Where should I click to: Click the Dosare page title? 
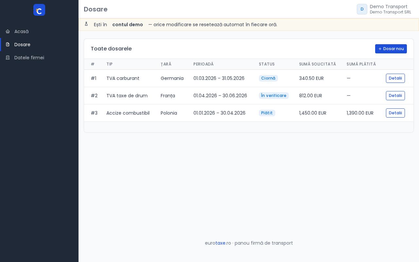click(96, 9)
